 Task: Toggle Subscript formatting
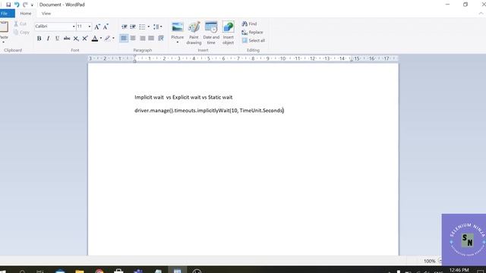tap(76, 39)
